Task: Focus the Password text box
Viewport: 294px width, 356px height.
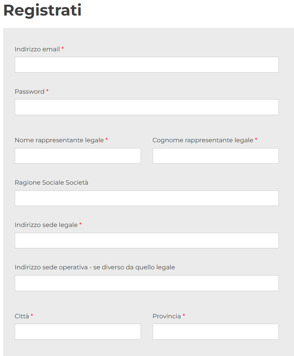Action: pos(146,107)
